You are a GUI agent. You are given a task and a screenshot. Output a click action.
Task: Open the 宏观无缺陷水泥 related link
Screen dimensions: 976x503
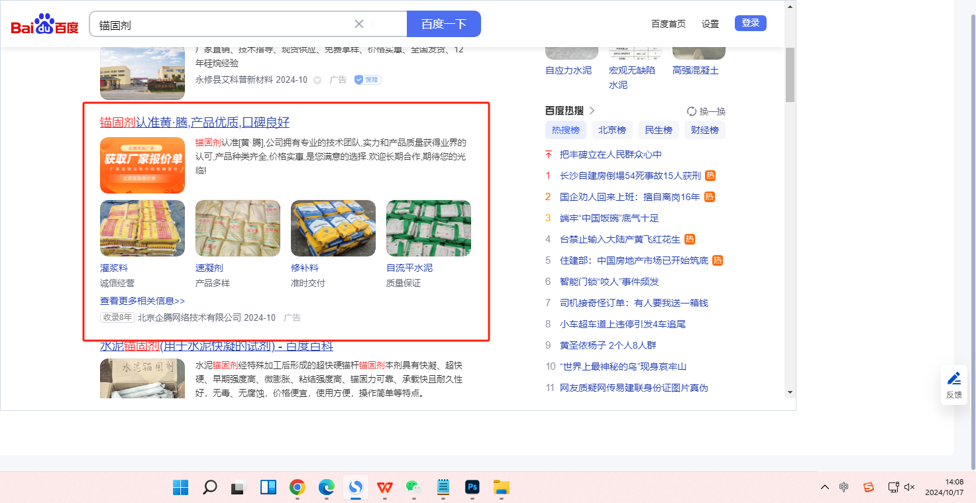point(633,78)
